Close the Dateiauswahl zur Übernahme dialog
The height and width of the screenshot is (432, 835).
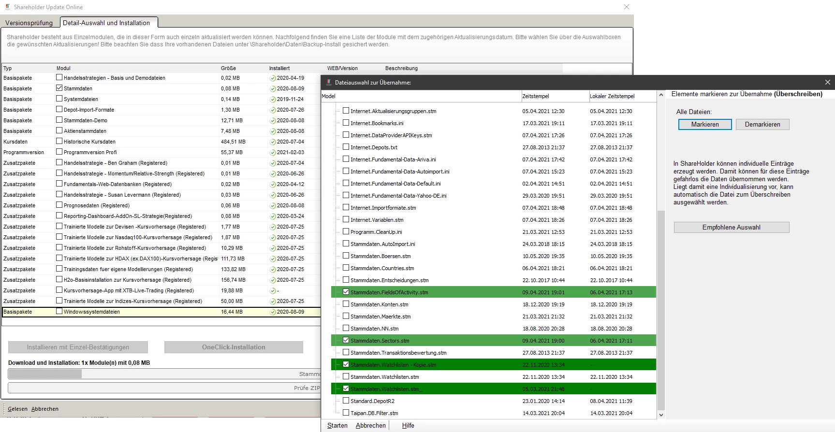tap(827, 82)
